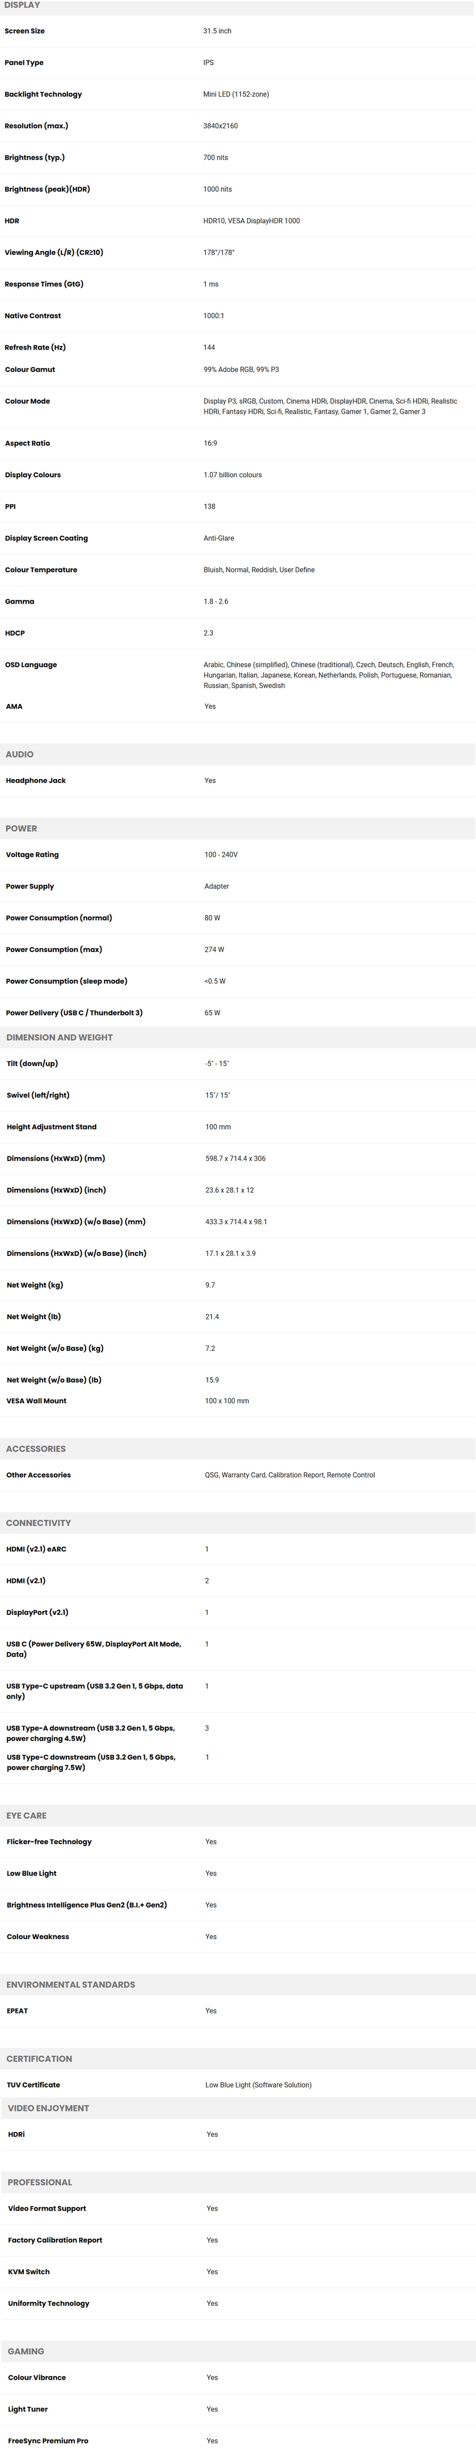
Task: Click the DISPLAY section header
Action: (22, 5)
